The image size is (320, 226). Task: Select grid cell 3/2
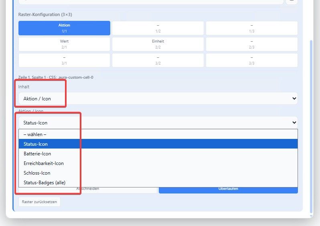pyautogui.click(x=158, y=60)
